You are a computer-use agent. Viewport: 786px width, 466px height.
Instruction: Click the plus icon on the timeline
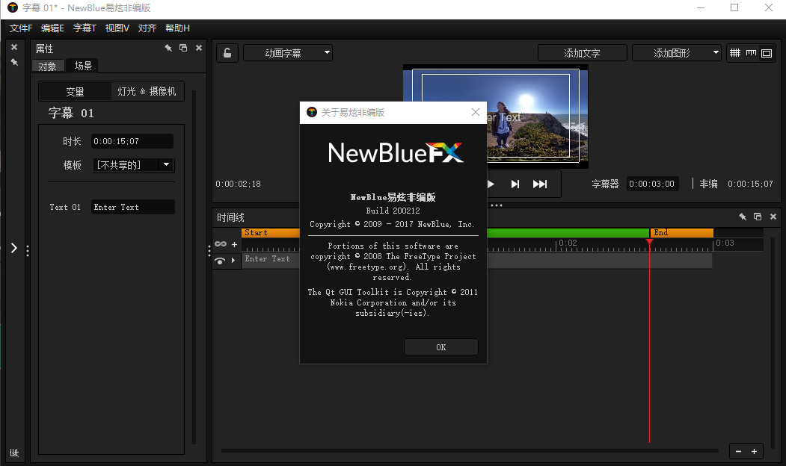pos(234,244)
